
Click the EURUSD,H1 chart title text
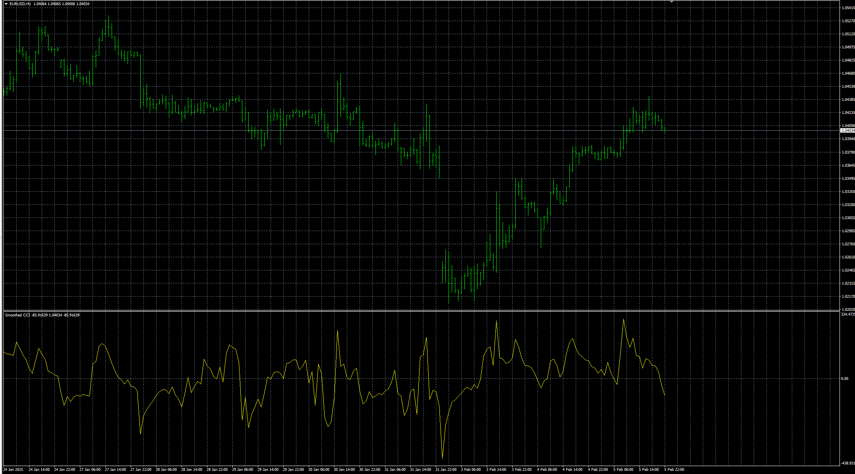click(20, 4)
